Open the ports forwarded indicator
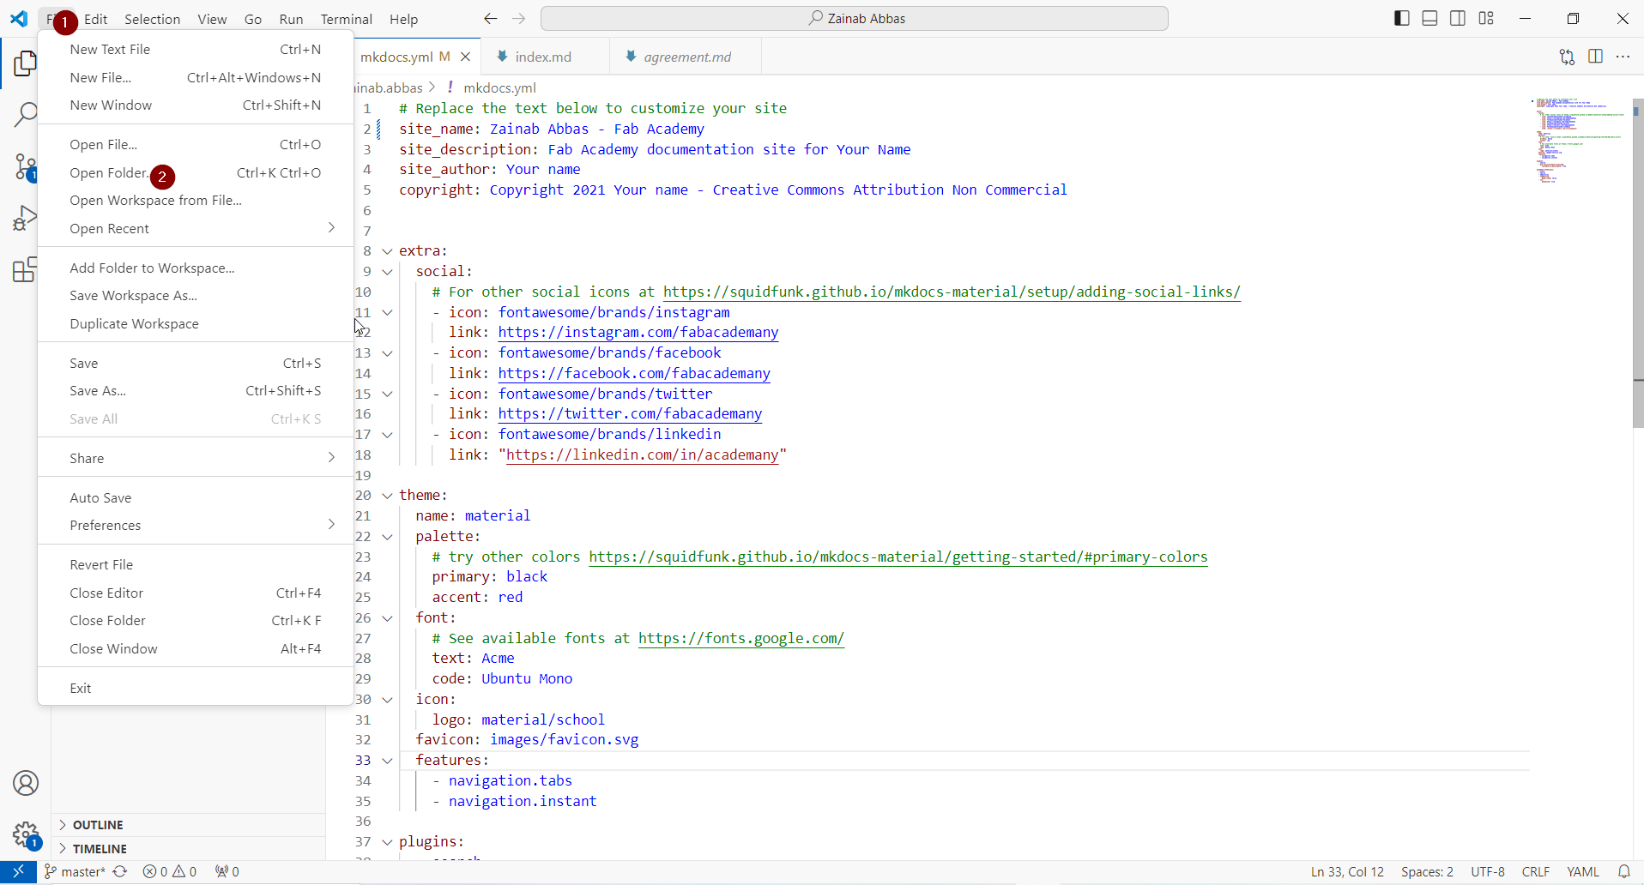The image size is (1644, 885). pyautogui.click(x=227, y=871)
